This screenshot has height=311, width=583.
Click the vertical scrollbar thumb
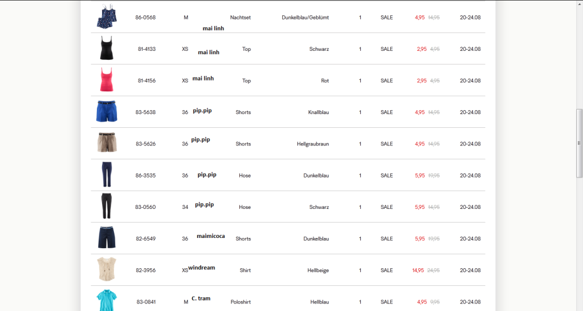coord(579,143)
